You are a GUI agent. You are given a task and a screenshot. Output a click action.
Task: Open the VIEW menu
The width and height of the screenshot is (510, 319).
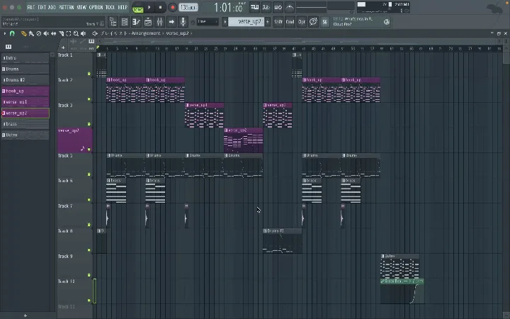pyautogui.click(x=81, y=7)
